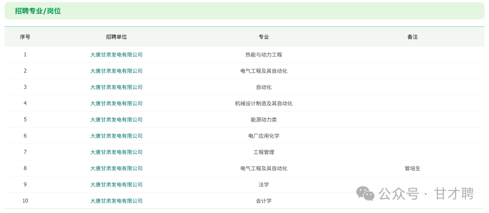
Task: Click the 专业 column header
Action: pos(264,37)
